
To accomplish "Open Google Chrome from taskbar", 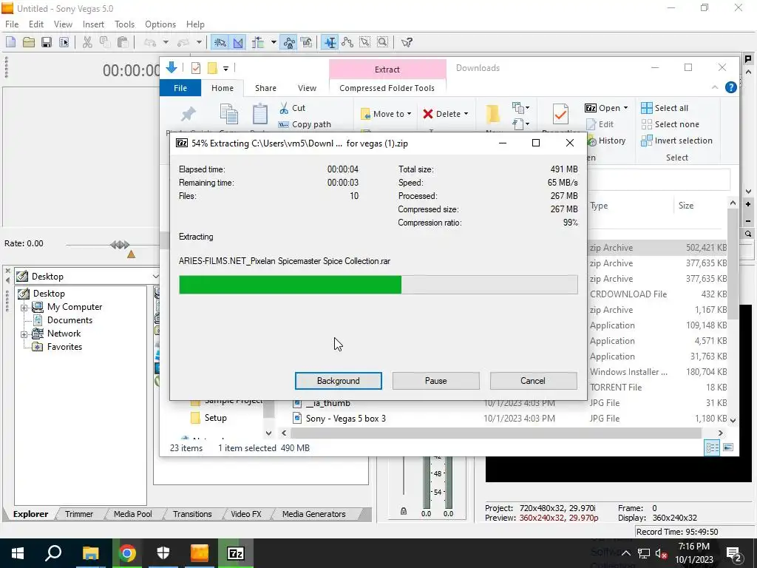I will tap(127, 553).
